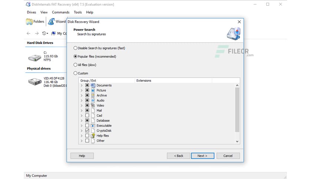Expand the Database group
The width and height of the screenshot is (310, 179).
click(x=82, y=121)
